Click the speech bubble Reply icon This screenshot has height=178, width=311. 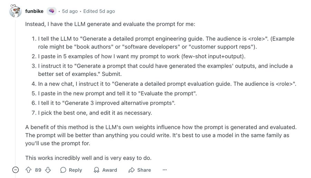pos(63,170)
